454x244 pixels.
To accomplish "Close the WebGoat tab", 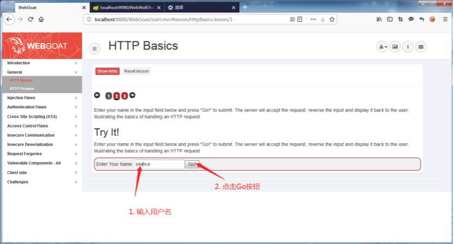I will coord(84,8).
